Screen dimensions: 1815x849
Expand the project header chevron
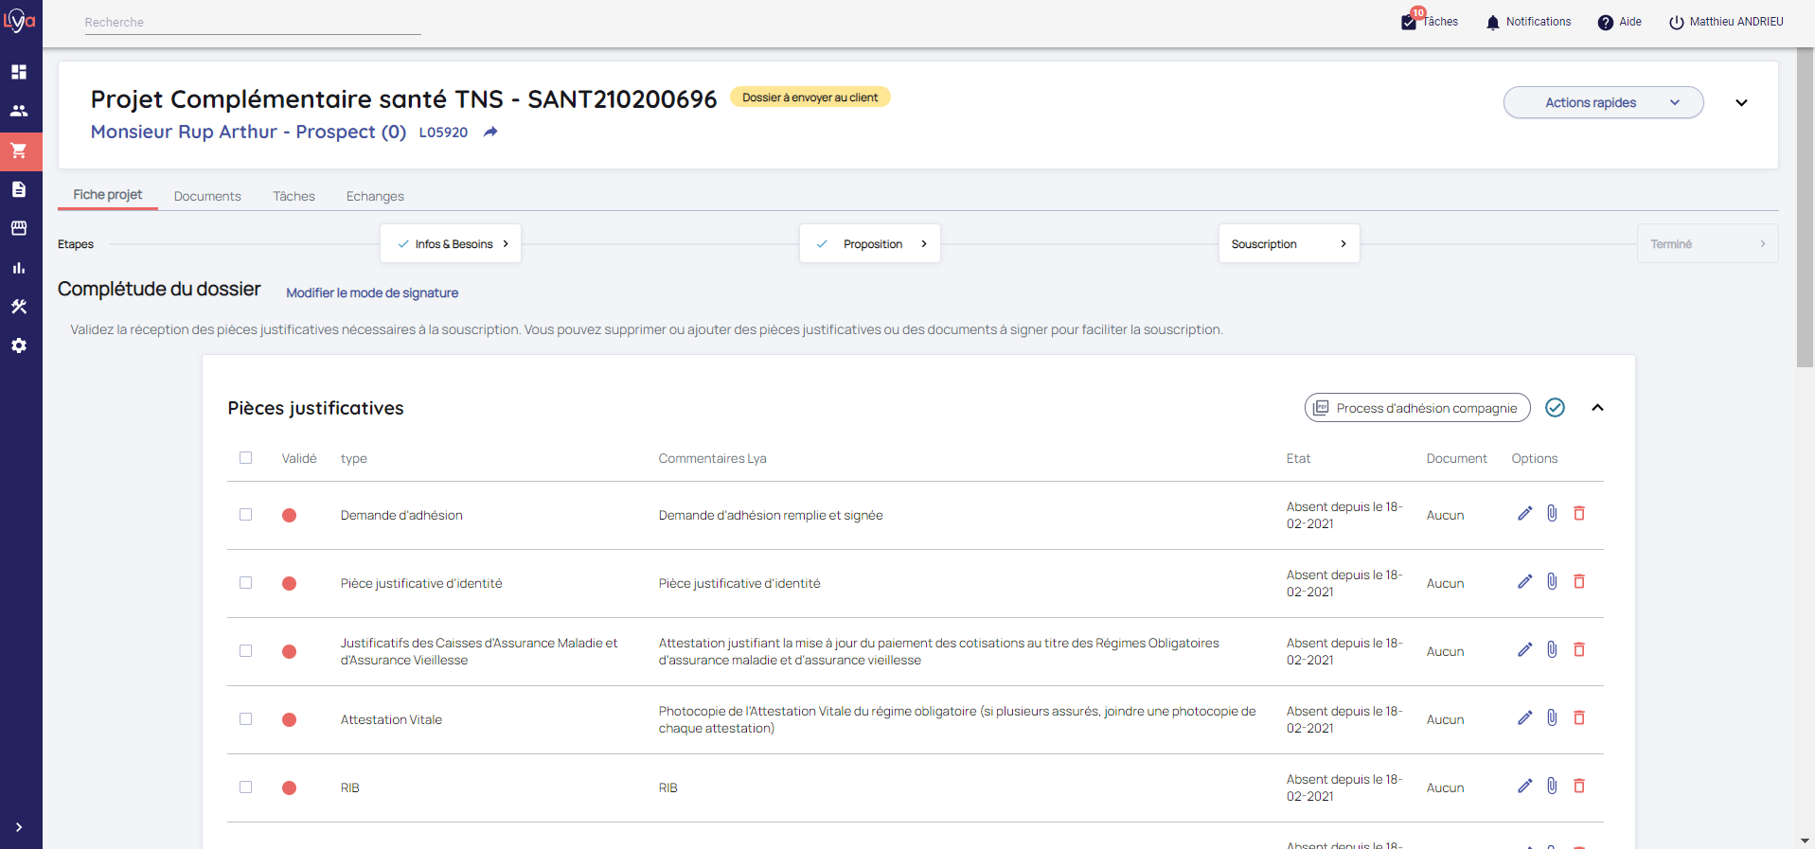[x=1741, y=103]
